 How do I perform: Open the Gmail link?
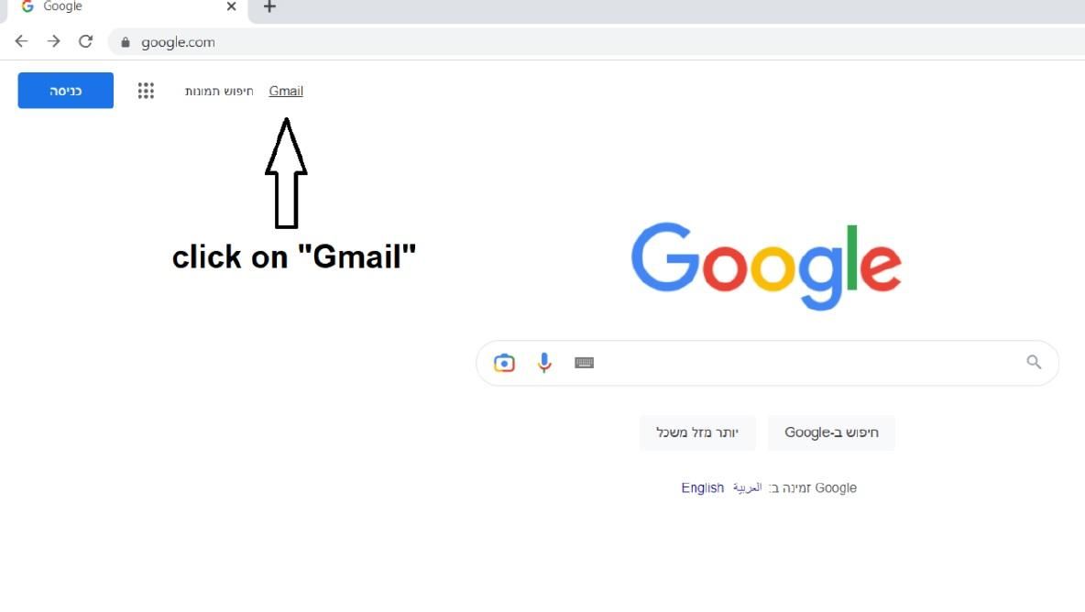tap(285, 91)
